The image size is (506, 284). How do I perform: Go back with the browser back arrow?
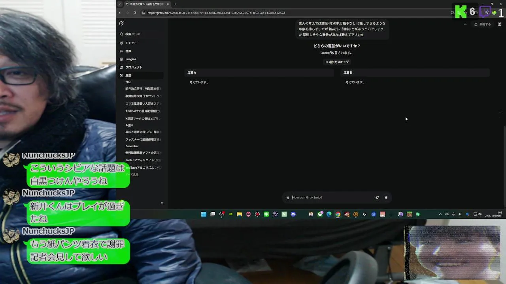click(120, 13)
